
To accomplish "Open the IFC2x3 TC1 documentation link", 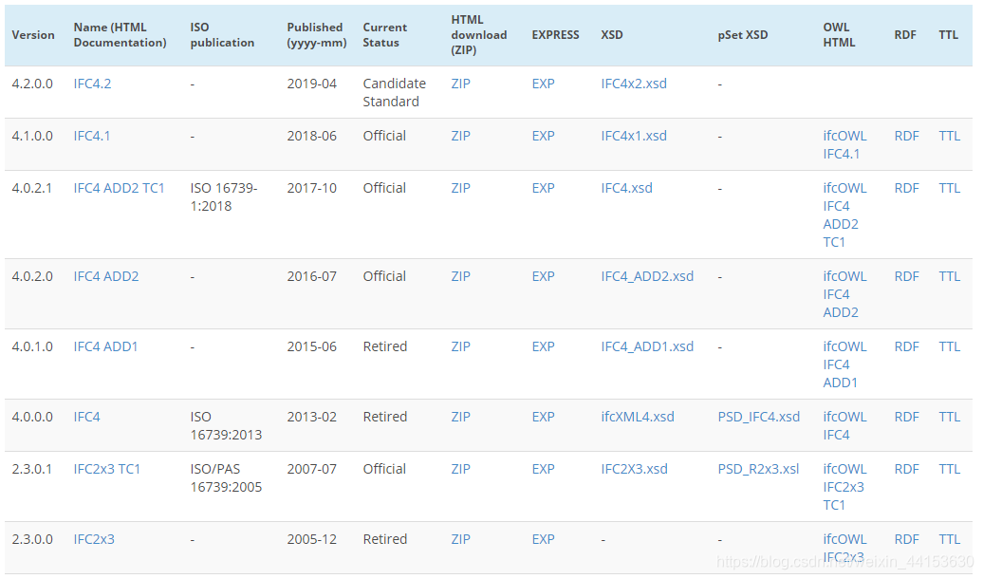I will [x=106, y=469].
